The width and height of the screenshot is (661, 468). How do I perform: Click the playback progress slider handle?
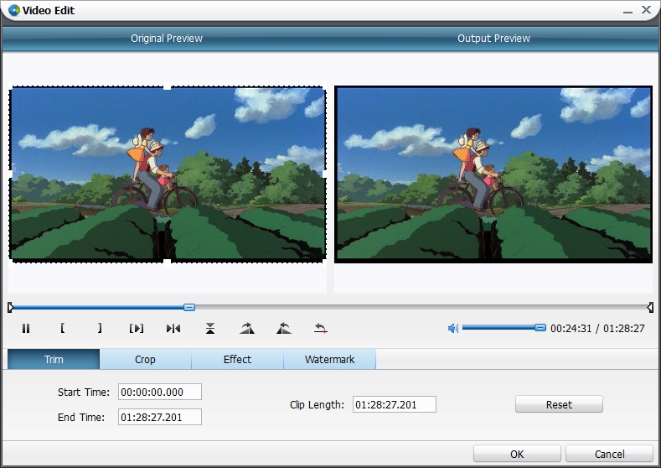pos(189,307)
